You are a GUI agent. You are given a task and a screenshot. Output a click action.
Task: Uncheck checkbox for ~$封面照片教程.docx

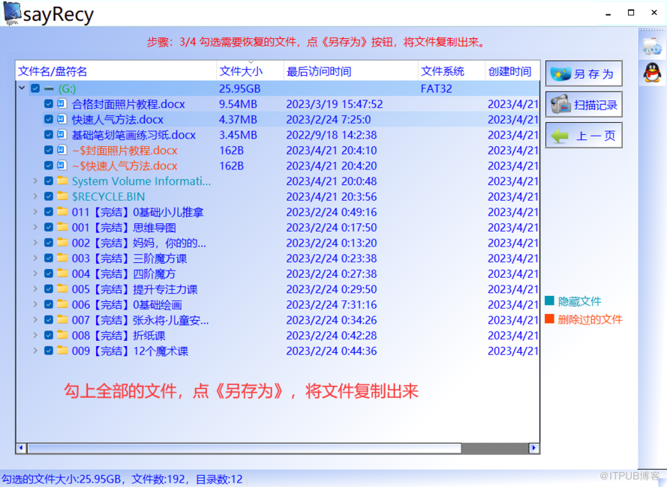[x=49, y=150]
